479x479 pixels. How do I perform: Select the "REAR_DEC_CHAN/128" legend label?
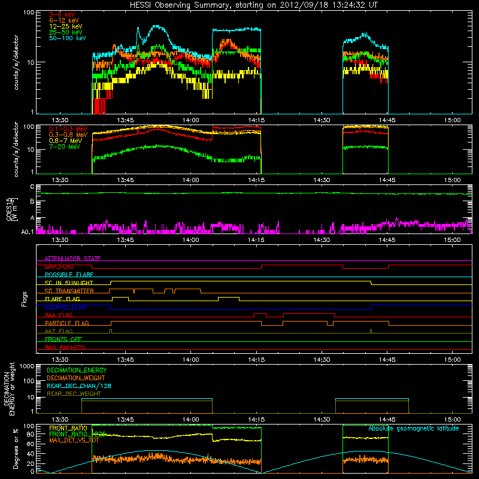(79, 386)
